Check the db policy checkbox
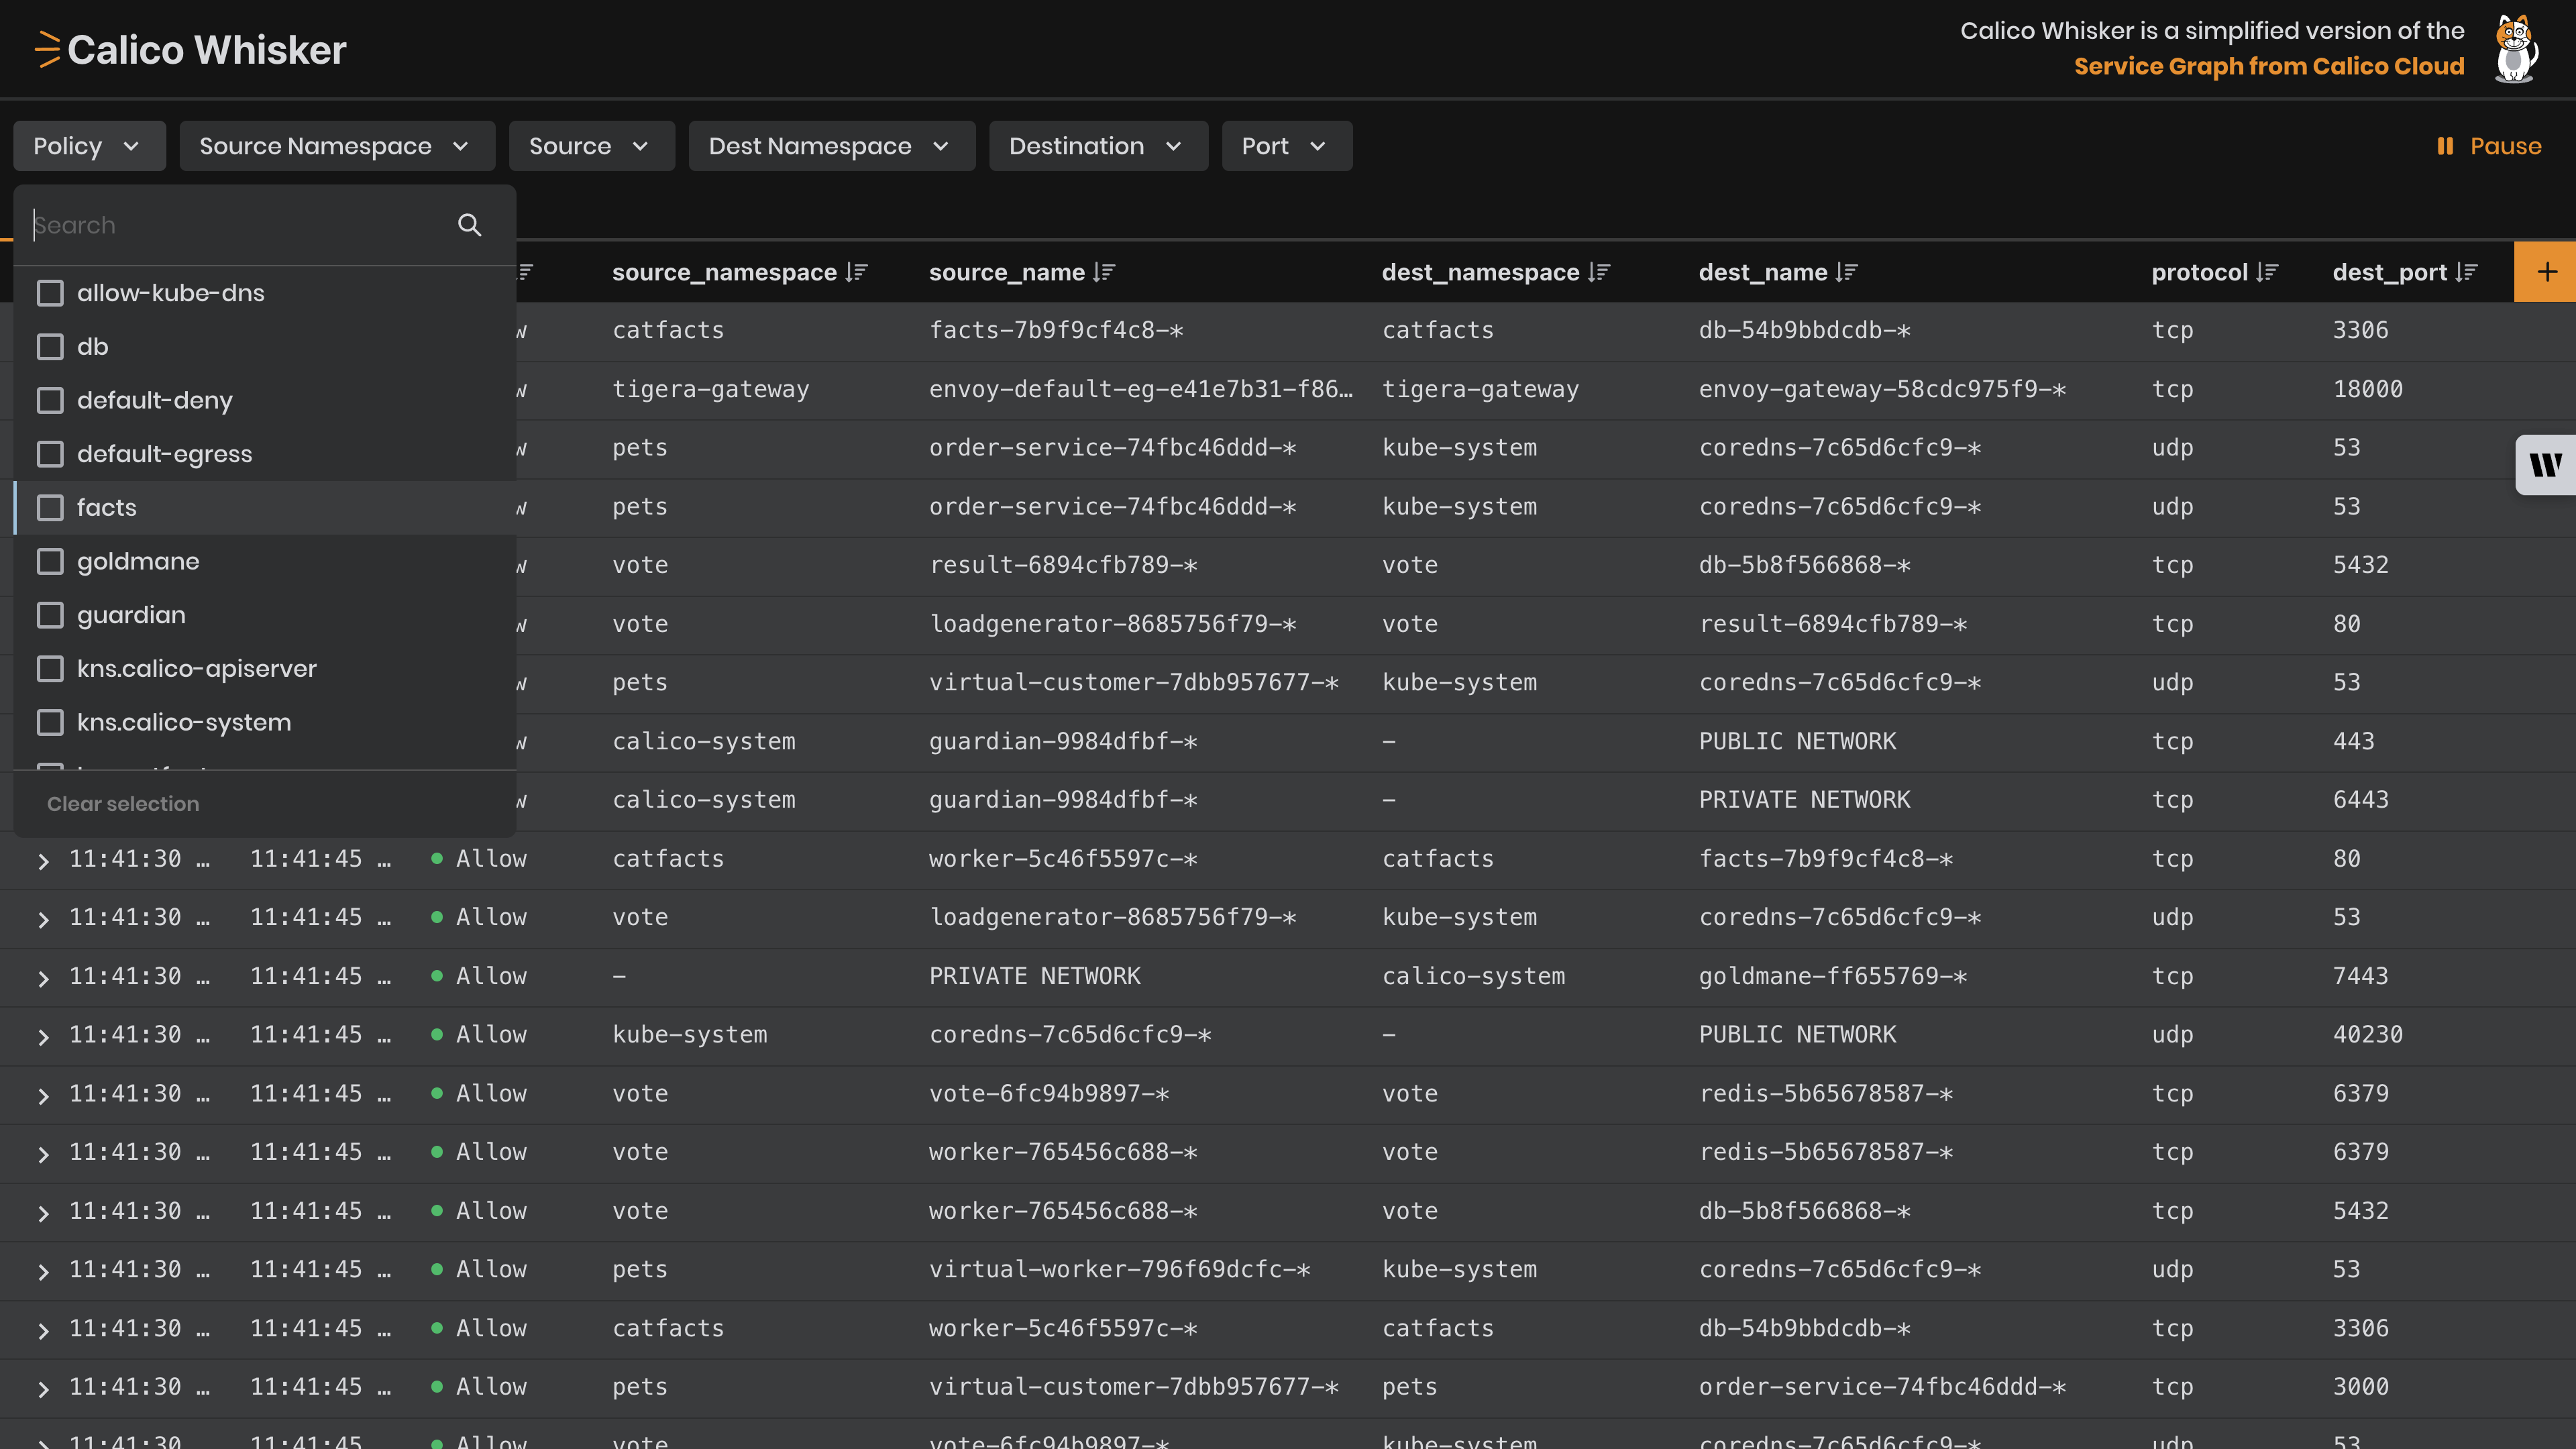2576x1449 pixels. tap(50, 347)
